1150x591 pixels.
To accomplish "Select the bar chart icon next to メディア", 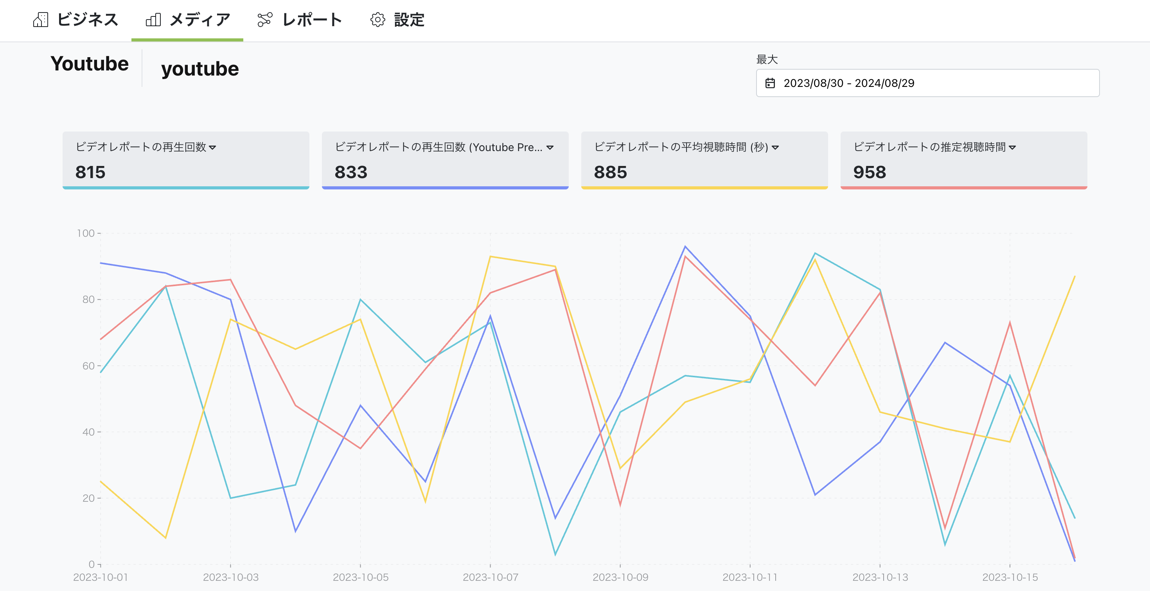I will [153, 20].
